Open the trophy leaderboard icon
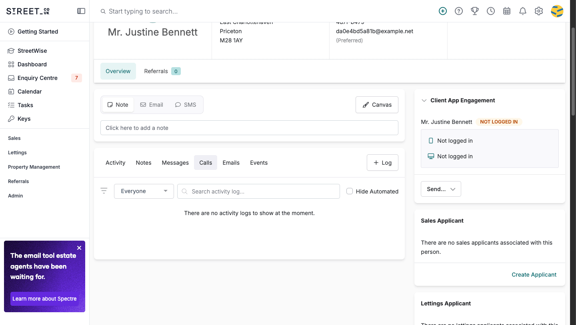The width and height of the screenshot is (576, 325). (475, 11)
